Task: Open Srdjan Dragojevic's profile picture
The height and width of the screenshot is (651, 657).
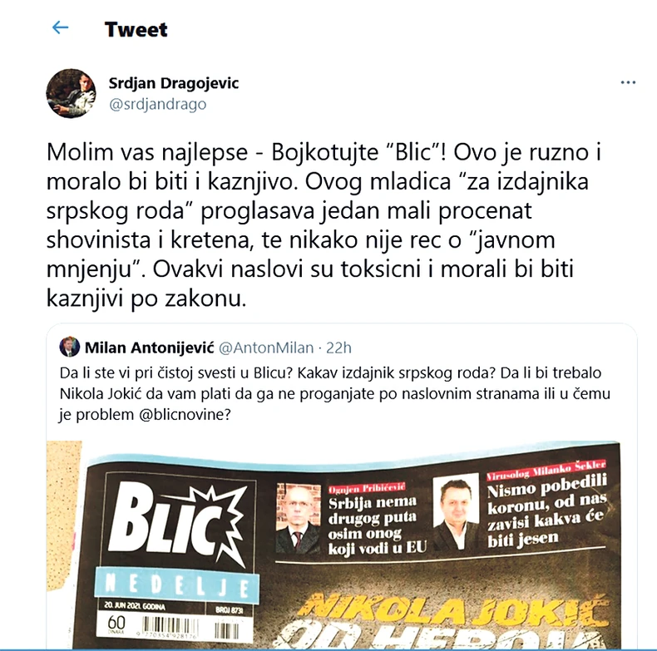Action: [71, 93]
